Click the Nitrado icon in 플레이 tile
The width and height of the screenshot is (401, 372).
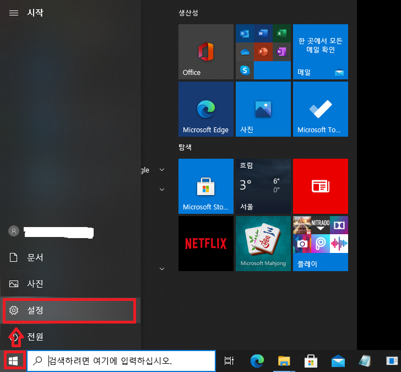tap(321, 225)
